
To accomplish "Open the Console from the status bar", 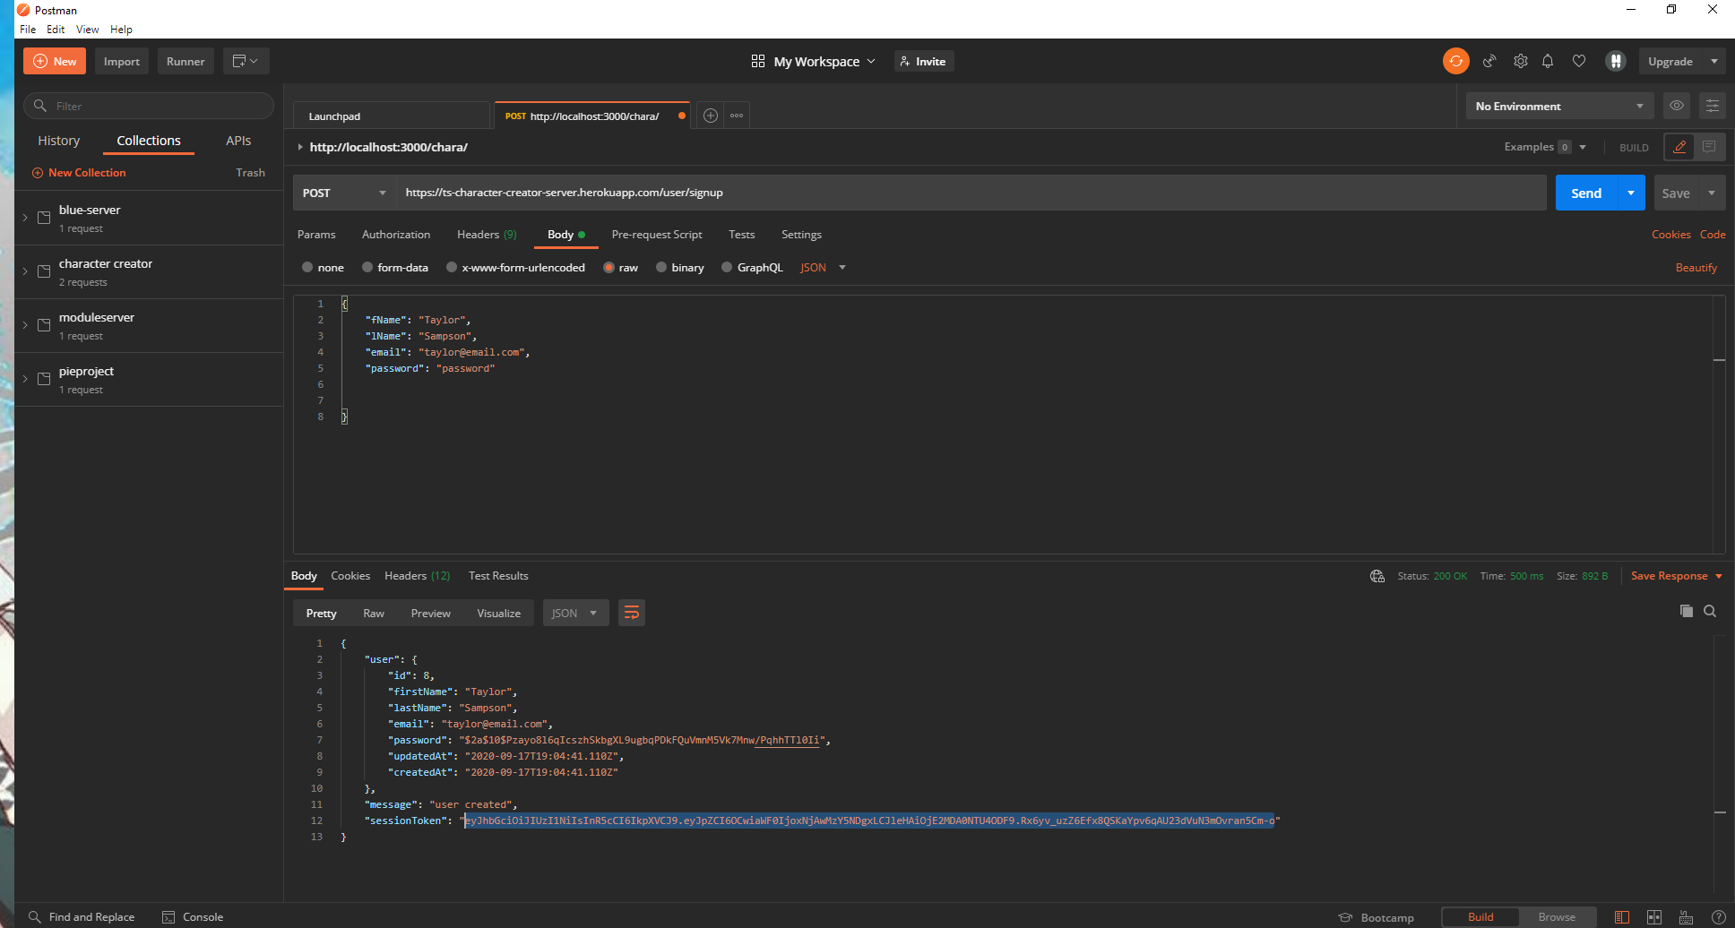I will point(193,916).
